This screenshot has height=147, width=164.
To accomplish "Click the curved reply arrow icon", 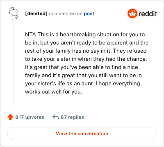I will tap(56, 117).
